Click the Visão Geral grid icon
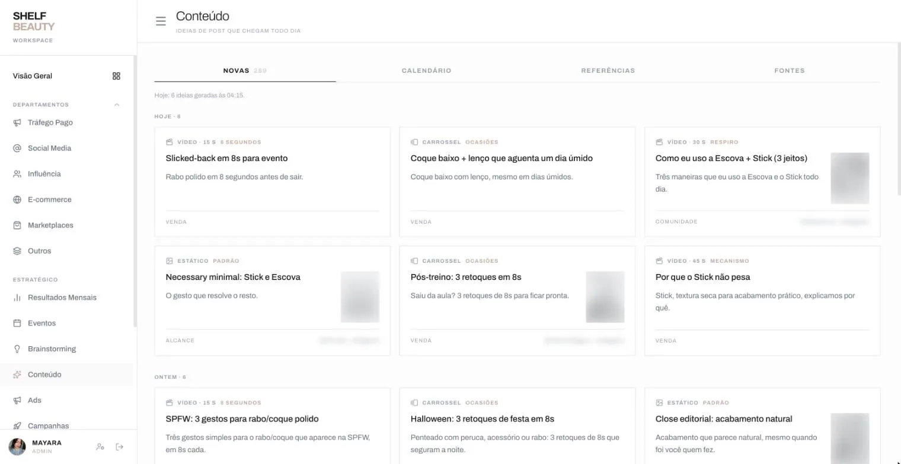The width and height of the screenshot is (901, 464). click(116, 76)
